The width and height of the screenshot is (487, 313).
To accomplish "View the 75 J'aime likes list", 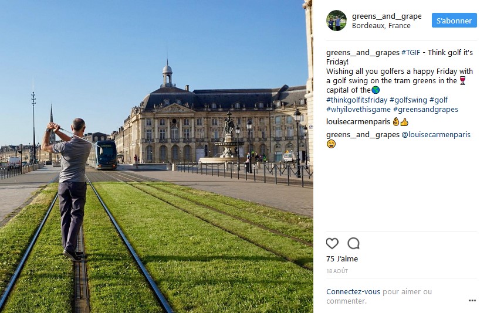I will tap(342, 258).
